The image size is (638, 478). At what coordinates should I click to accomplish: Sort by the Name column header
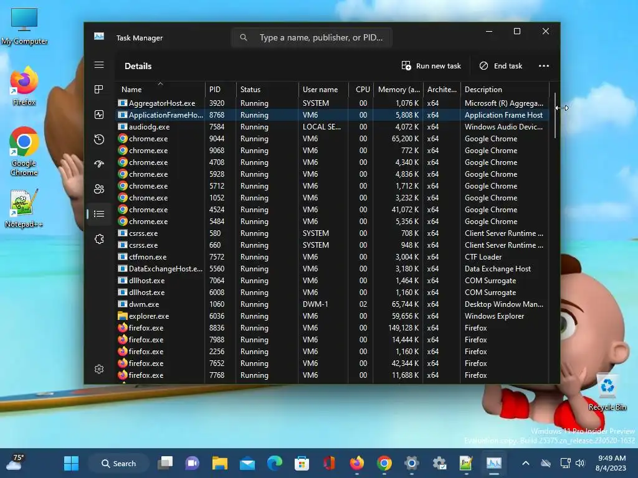(160, 90)
